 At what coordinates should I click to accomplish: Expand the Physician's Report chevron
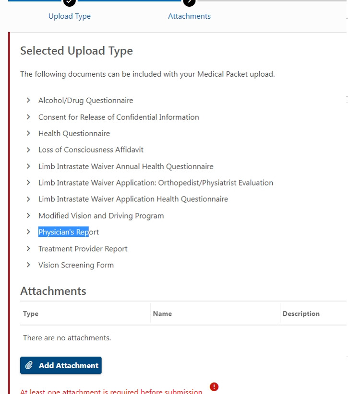click(x=28, y=232)
